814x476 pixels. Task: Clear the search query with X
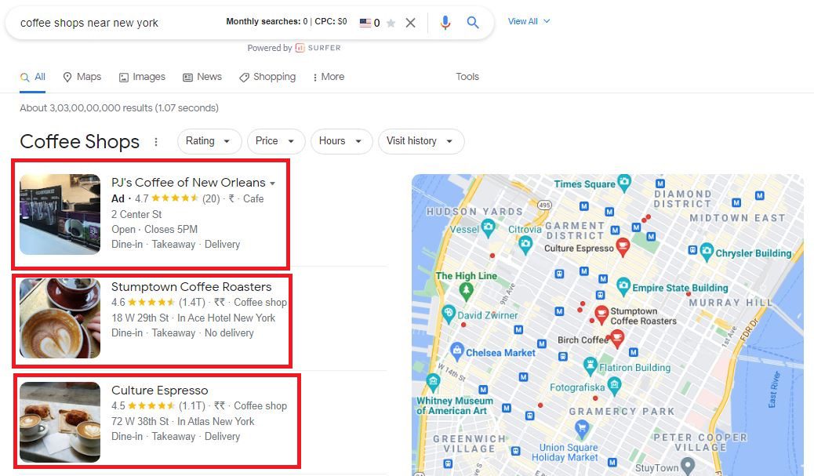point(410,23)
